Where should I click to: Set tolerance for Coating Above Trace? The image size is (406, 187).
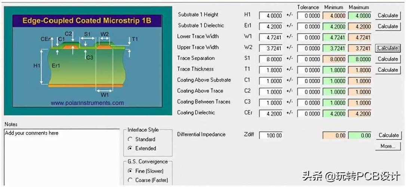coord(309,92)
